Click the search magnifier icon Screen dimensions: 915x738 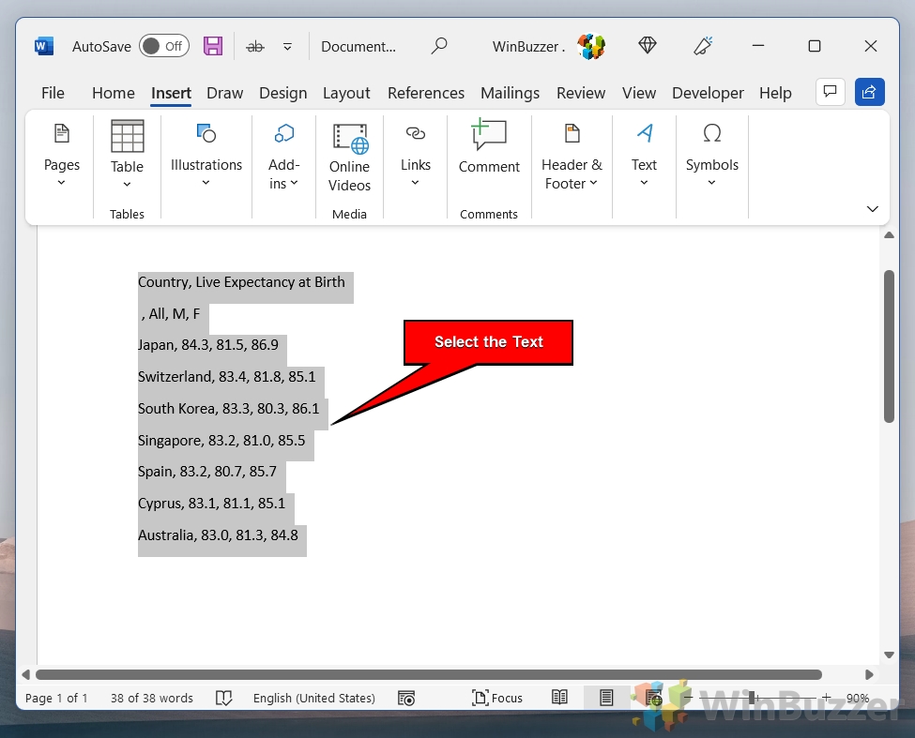438,46
